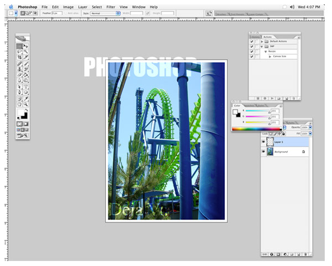Click the Feather input field
This screenshot has width=332, height=266.
coord(57,13)
